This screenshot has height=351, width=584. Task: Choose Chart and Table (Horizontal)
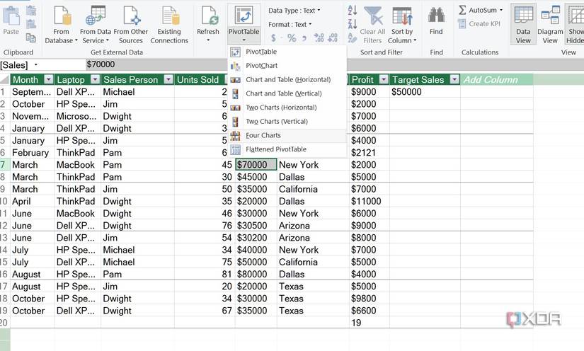coord(287,80)
